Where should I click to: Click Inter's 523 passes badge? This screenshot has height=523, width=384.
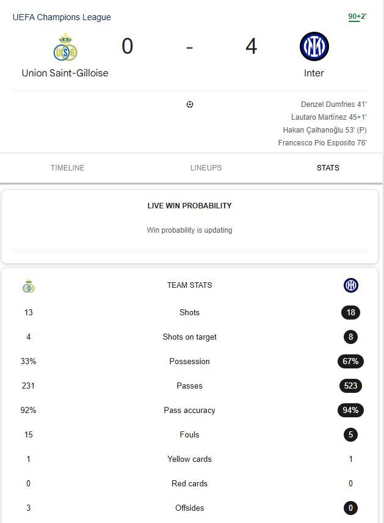[x=350, y=386]
